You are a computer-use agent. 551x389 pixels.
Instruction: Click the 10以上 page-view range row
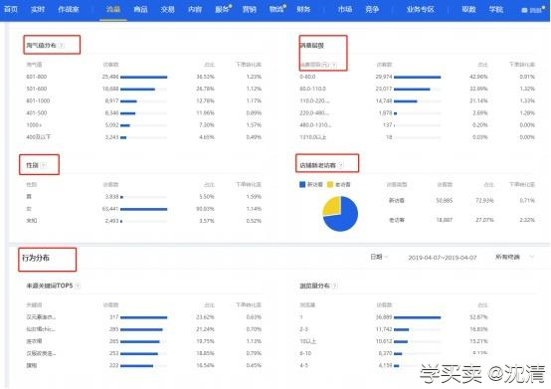pyautogui.click(x=394, y=341)
